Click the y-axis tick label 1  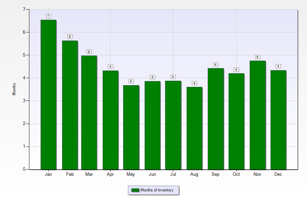(x=24, y=146)
